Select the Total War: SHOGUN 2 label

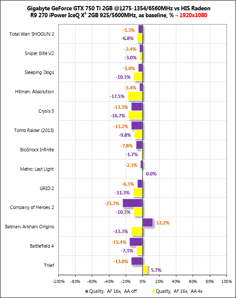pyautogui.click(x=32, y=34)
